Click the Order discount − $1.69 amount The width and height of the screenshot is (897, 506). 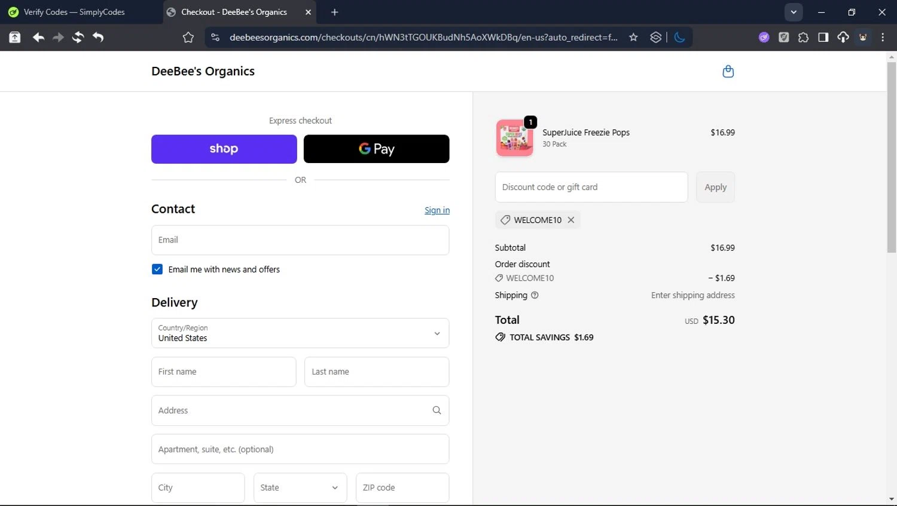721,278
